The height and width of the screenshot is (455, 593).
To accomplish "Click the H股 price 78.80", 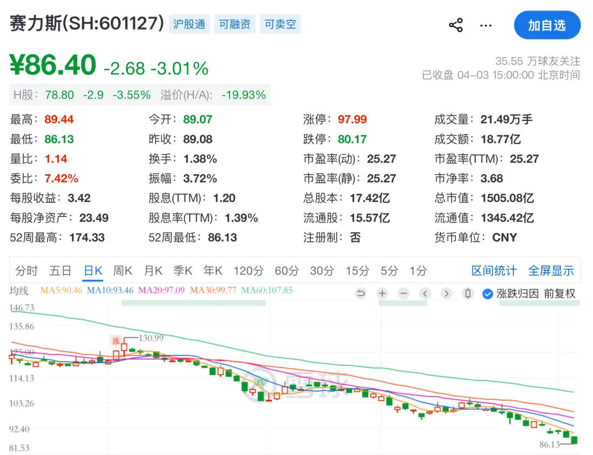I will (59, 95).
